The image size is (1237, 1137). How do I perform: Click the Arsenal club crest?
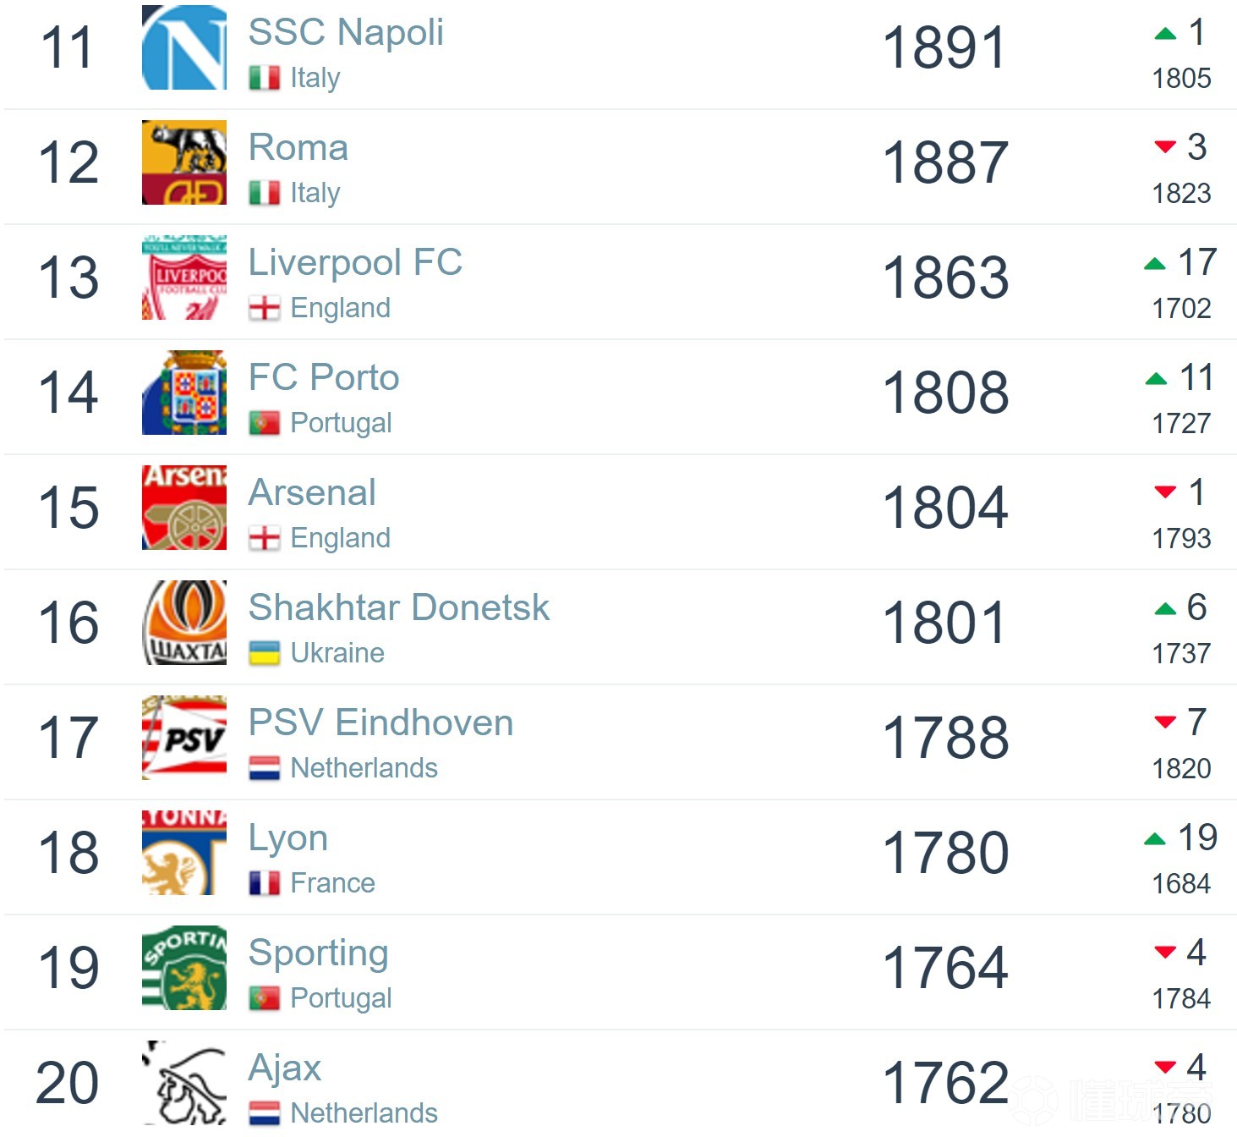183,508
